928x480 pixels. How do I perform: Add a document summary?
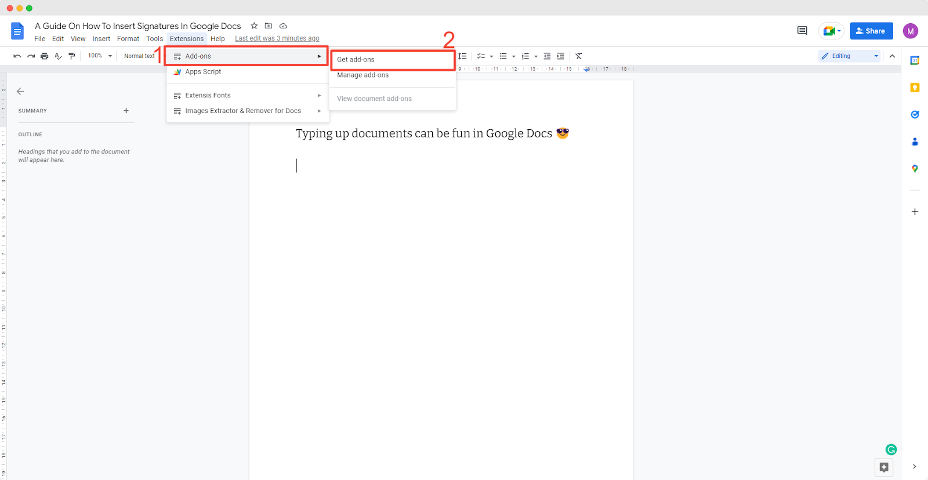[126, 111]
